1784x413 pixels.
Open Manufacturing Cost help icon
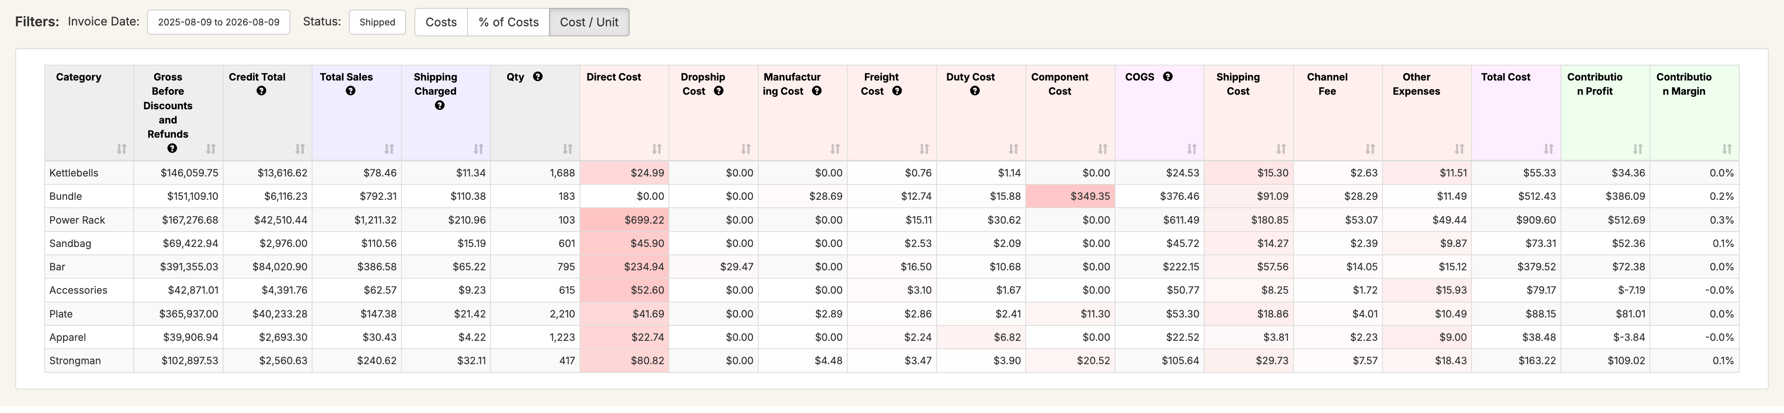coord(817,91)
